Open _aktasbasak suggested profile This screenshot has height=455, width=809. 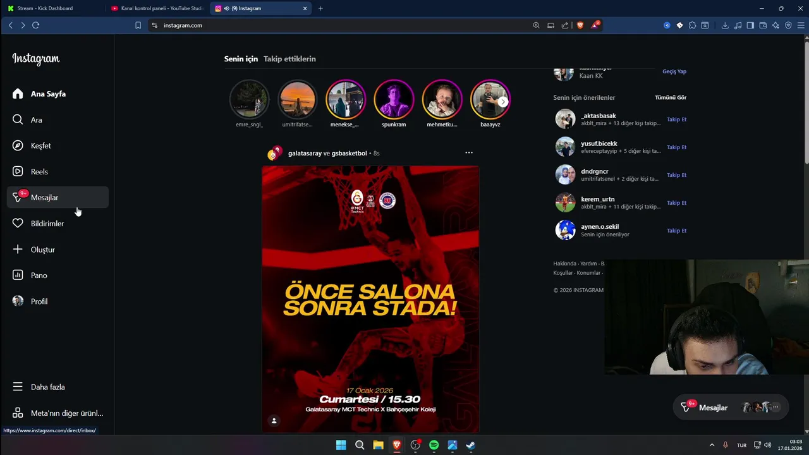[598, 116]
